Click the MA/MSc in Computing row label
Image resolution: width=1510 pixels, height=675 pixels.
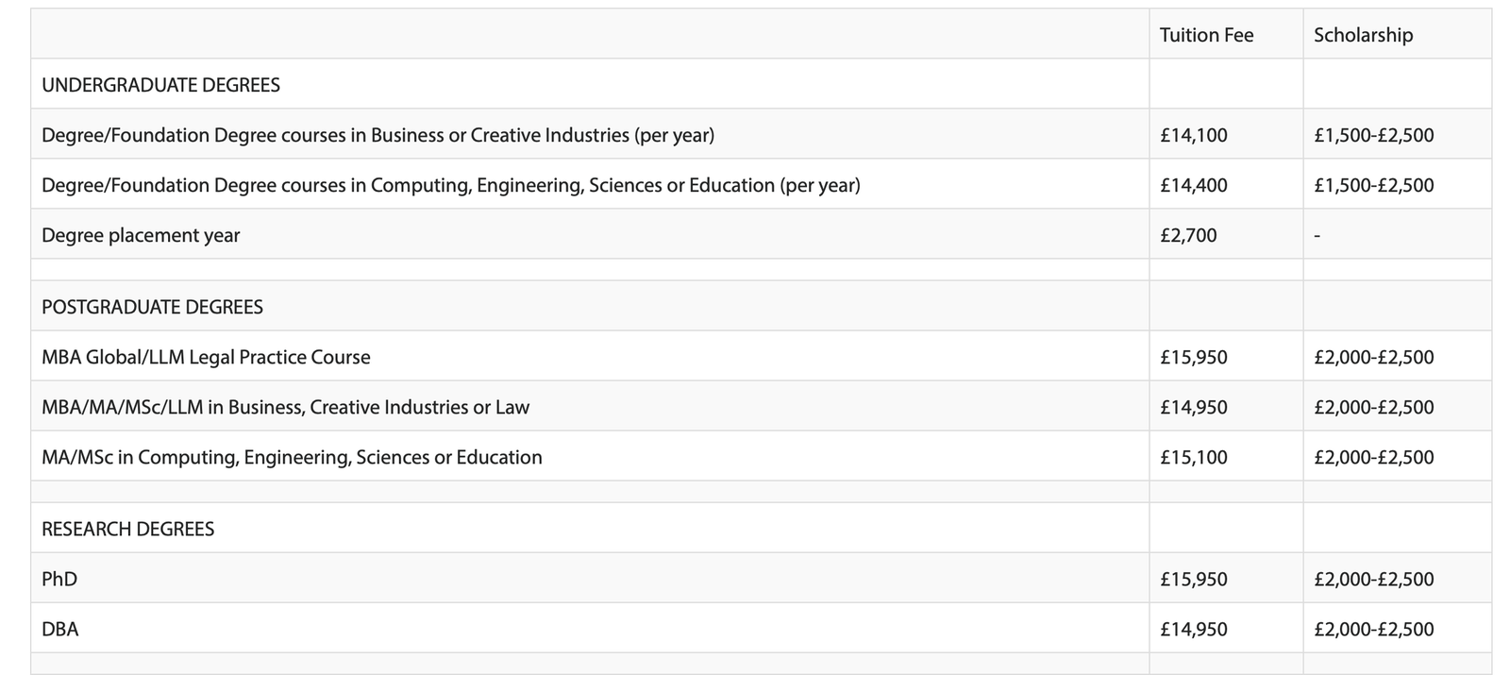[x=292, y=457]
